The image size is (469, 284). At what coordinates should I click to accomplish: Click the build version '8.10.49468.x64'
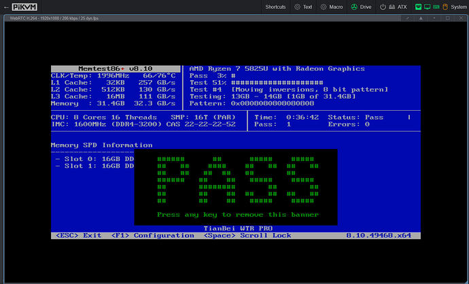click(x=379, y=236)
